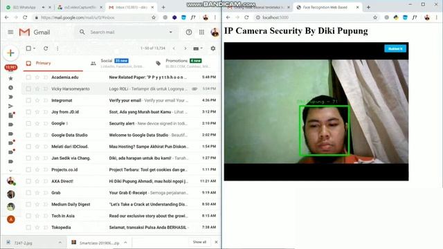Tick the select-all checkbox above inbox
Image resolution: width=443 pixels, height=249 pixels.
pos(28,48)
